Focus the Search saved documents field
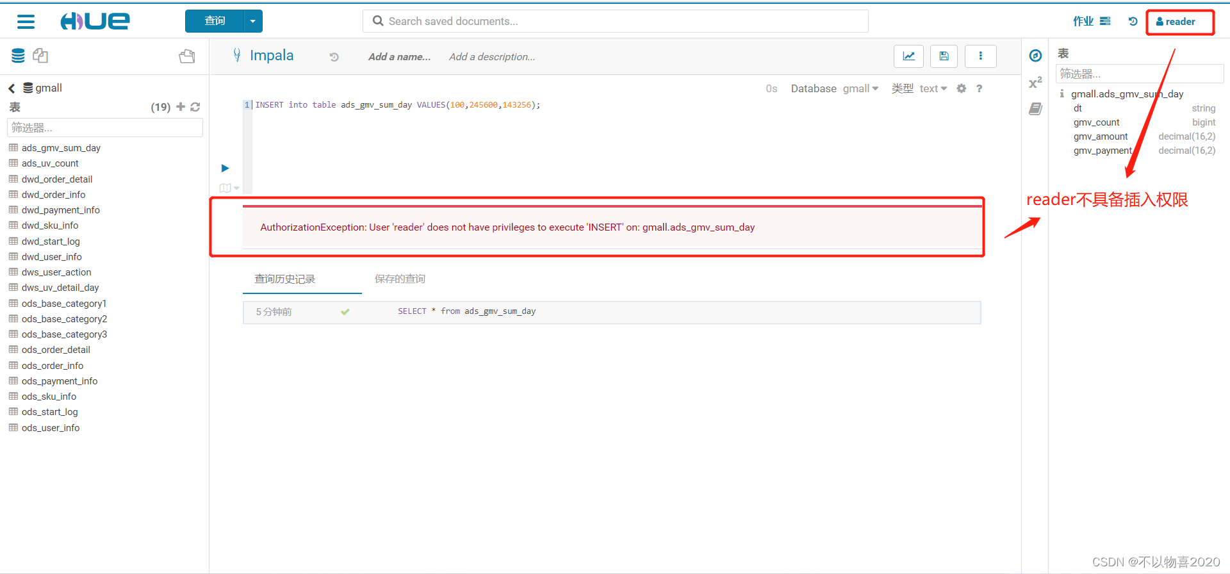The image size is (1230, 574). 615,21
